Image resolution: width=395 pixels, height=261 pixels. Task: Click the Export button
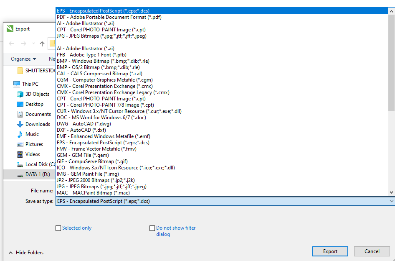(330, 251)
